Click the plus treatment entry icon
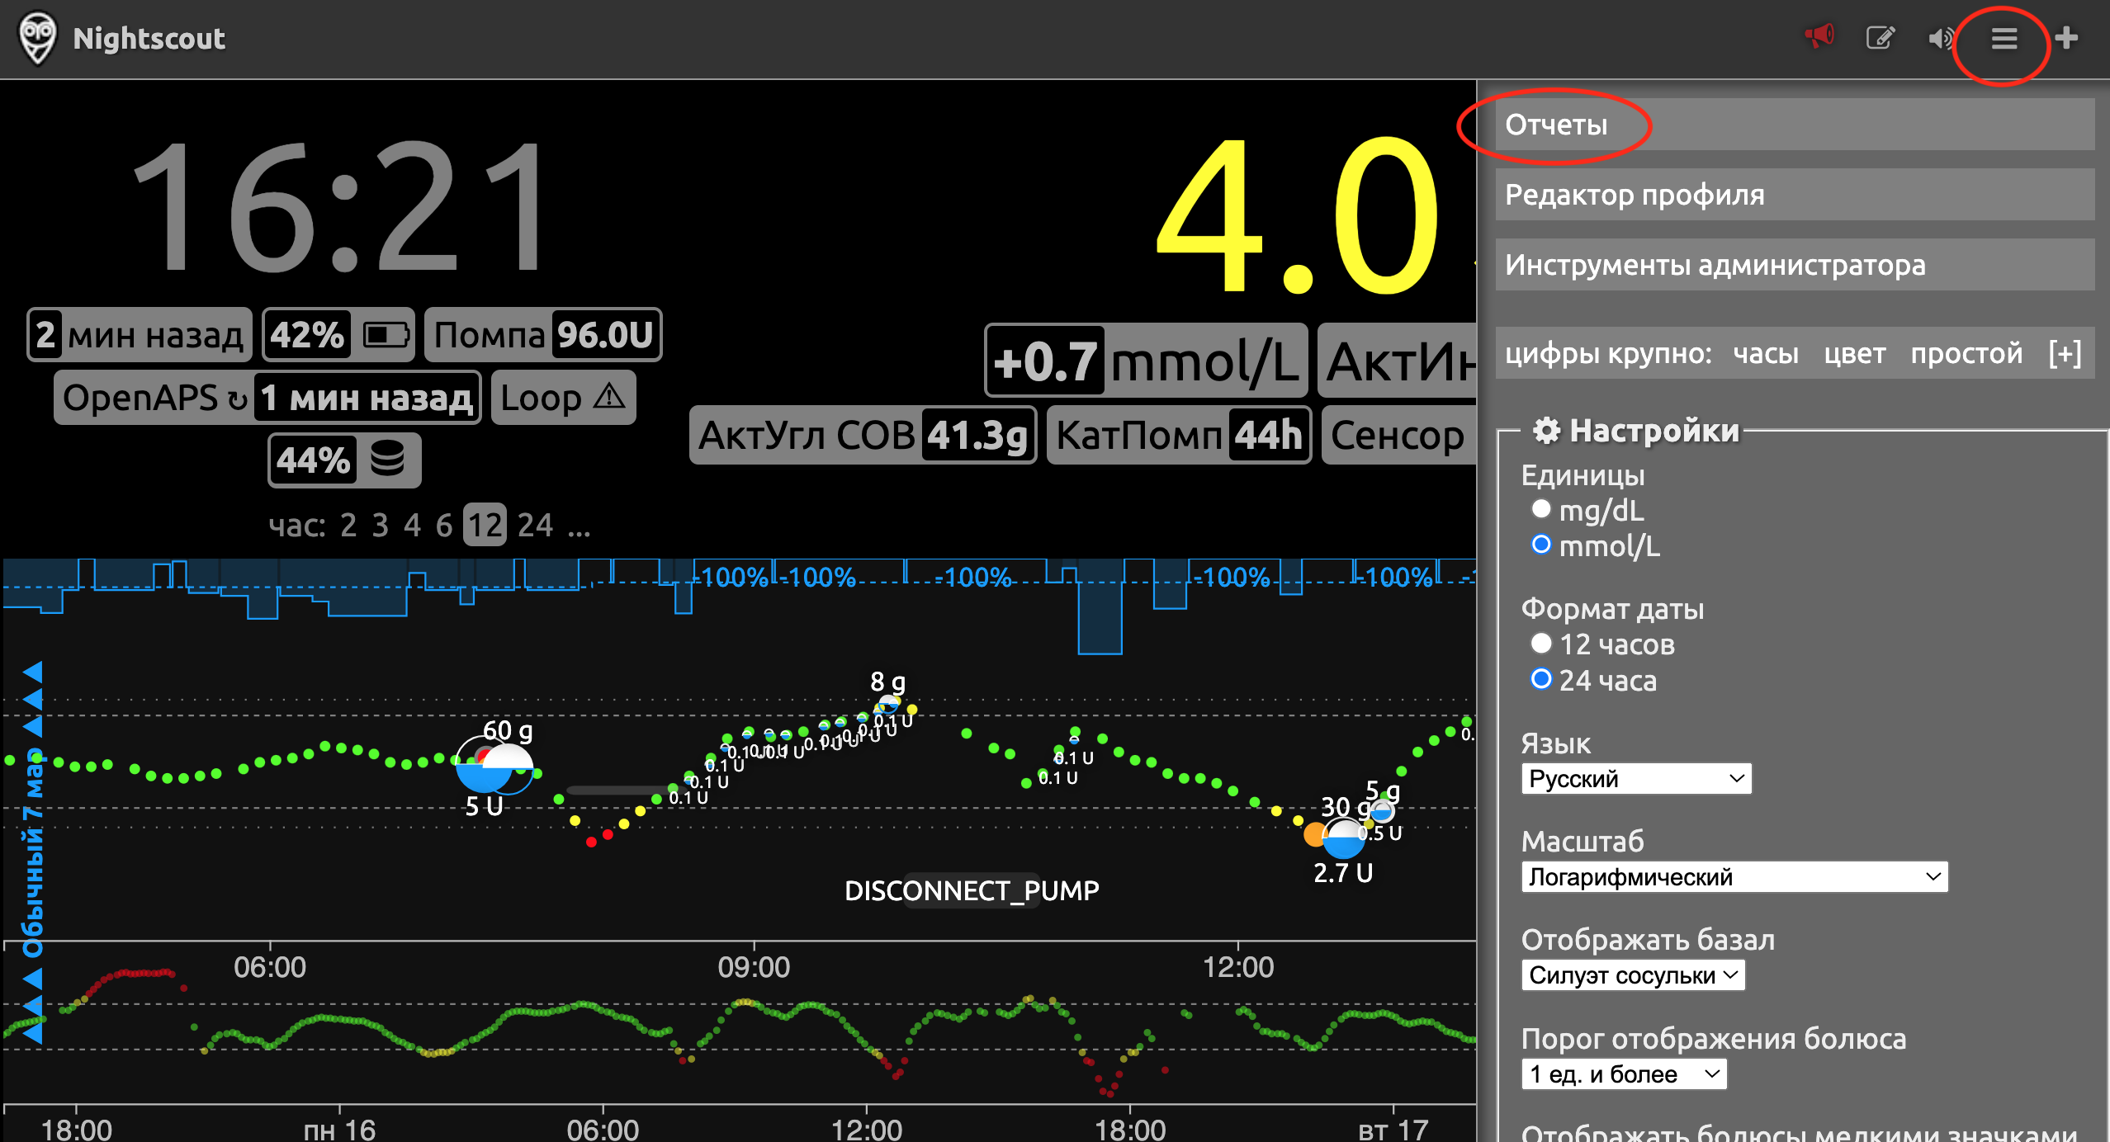2110x1142 pixels. tap(2066, 37)
